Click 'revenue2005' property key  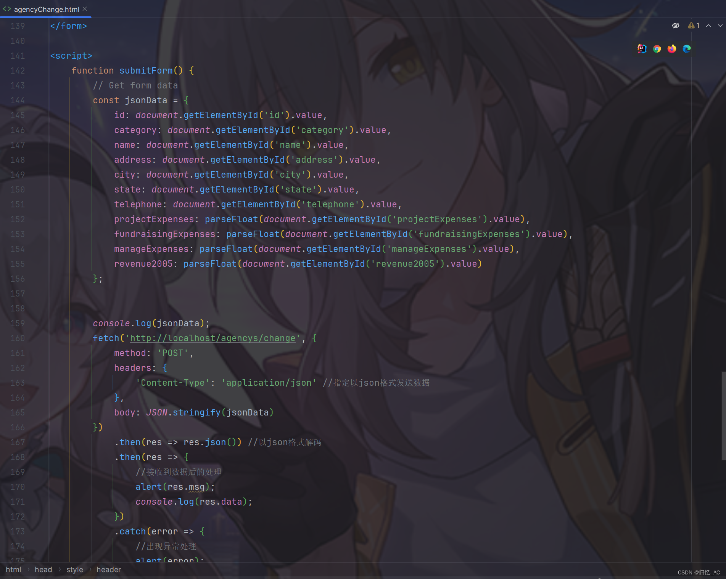[x=143, y=264]
